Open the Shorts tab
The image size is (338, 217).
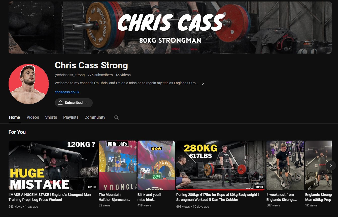point(51,117)
